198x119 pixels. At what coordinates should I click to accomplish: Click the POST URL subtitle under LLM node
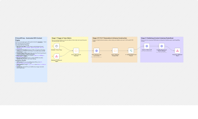(x=96, y=57)
